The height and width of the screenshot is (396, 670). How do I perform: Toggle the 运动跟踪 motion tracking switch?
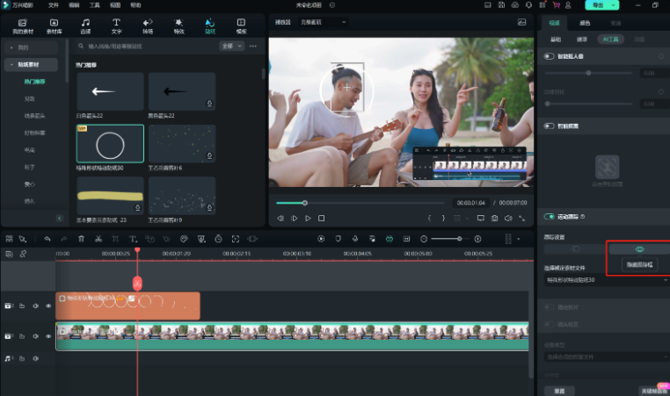coord(550,216)
